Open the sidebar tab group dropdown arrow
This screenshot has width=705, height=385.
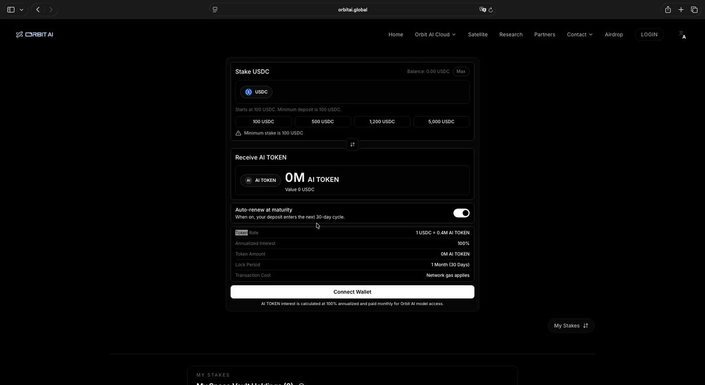[x=22, y=9]
